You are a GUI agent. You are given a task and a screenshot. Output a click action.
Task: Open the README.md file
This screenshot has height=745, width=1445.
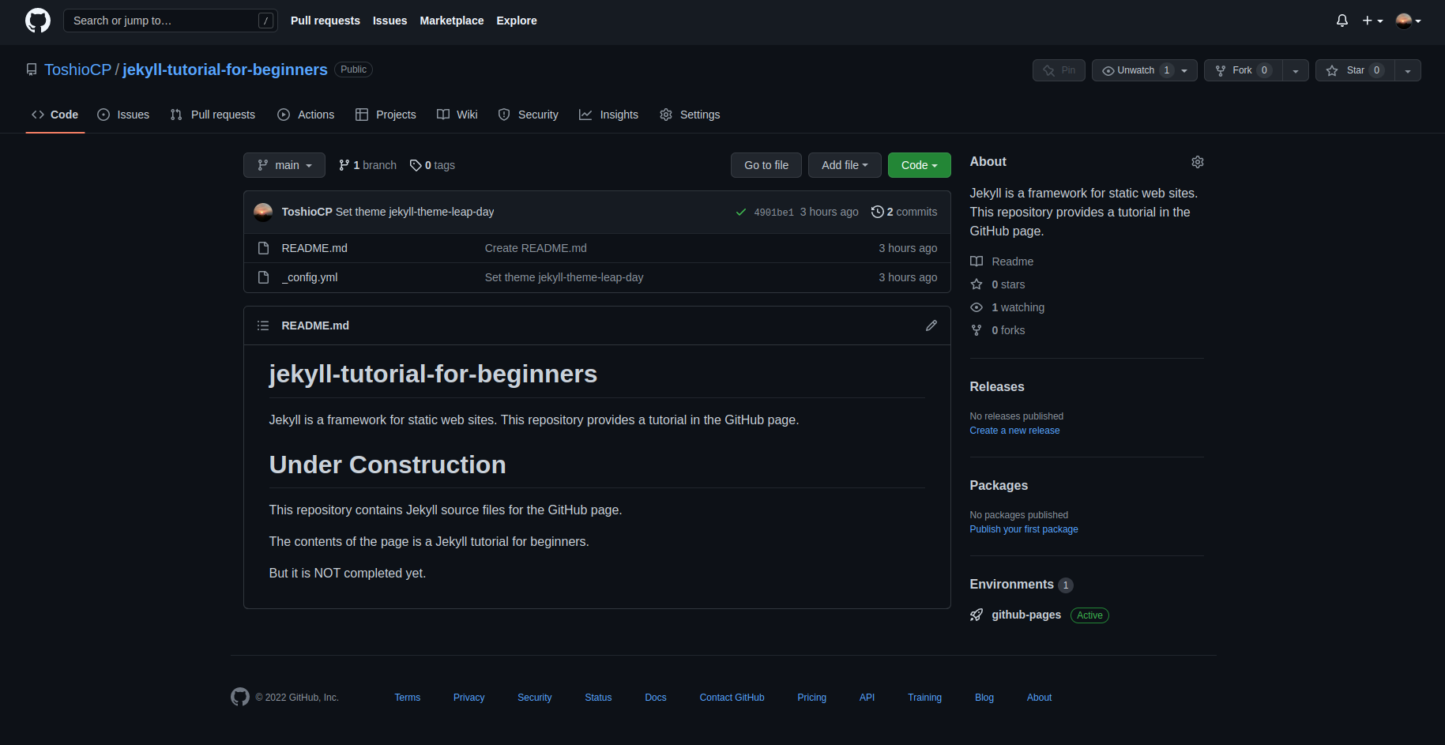[x=314, y=248]
